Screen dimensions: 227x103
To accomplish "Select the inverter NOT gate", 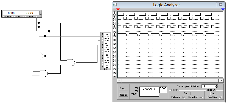I will coord(43,56).
